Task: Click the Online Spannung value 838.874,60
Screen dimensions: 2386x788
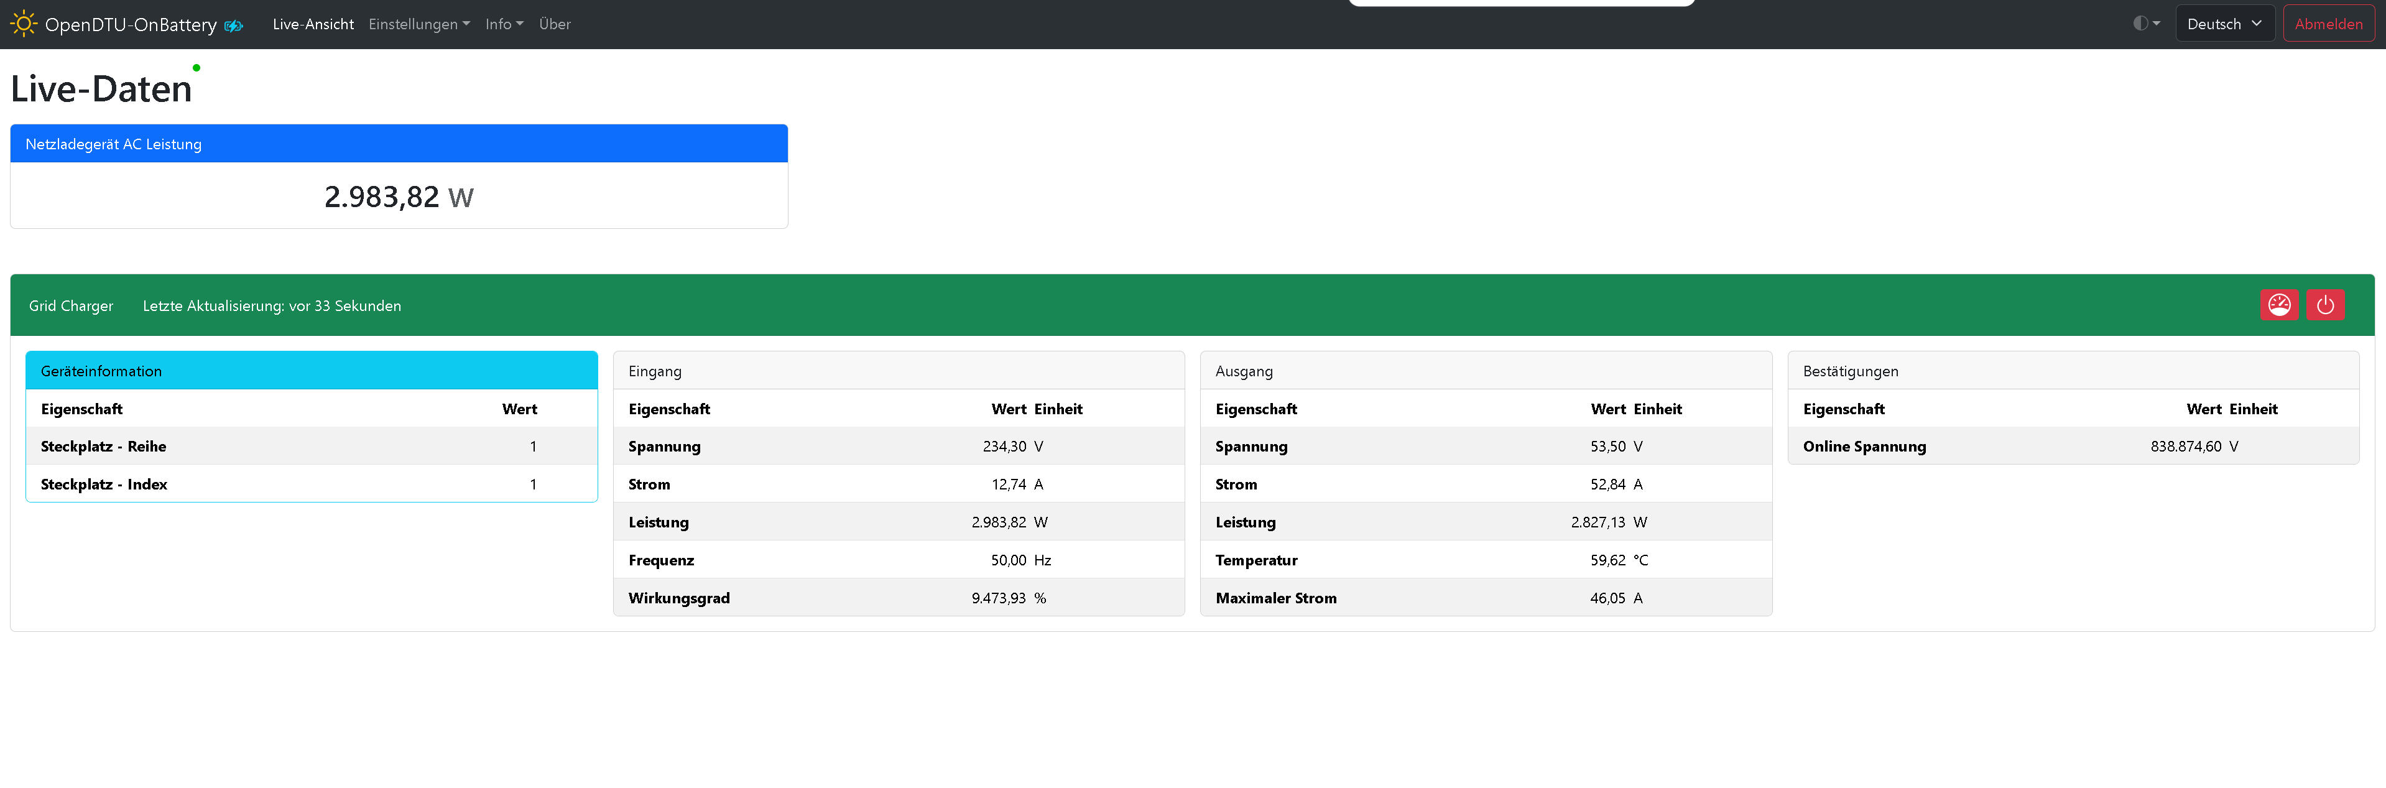Action: pos(2186,447)
